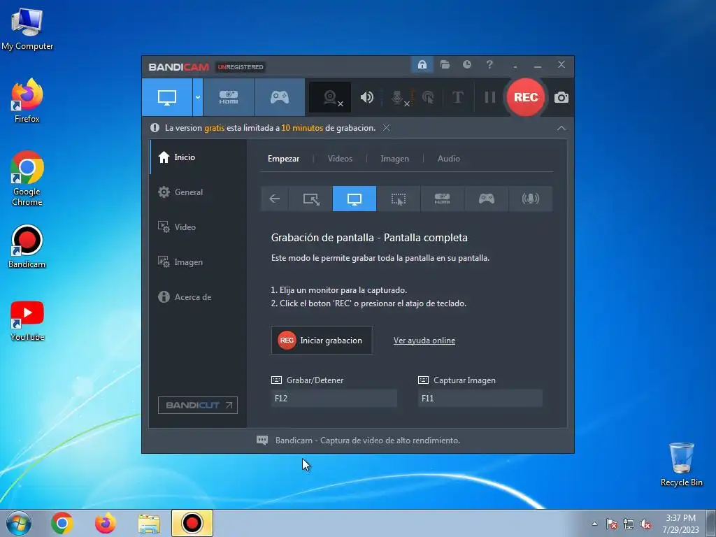Click the network tray icon
The height and width of the screenshot is (537, 716).
coord(629,524)
